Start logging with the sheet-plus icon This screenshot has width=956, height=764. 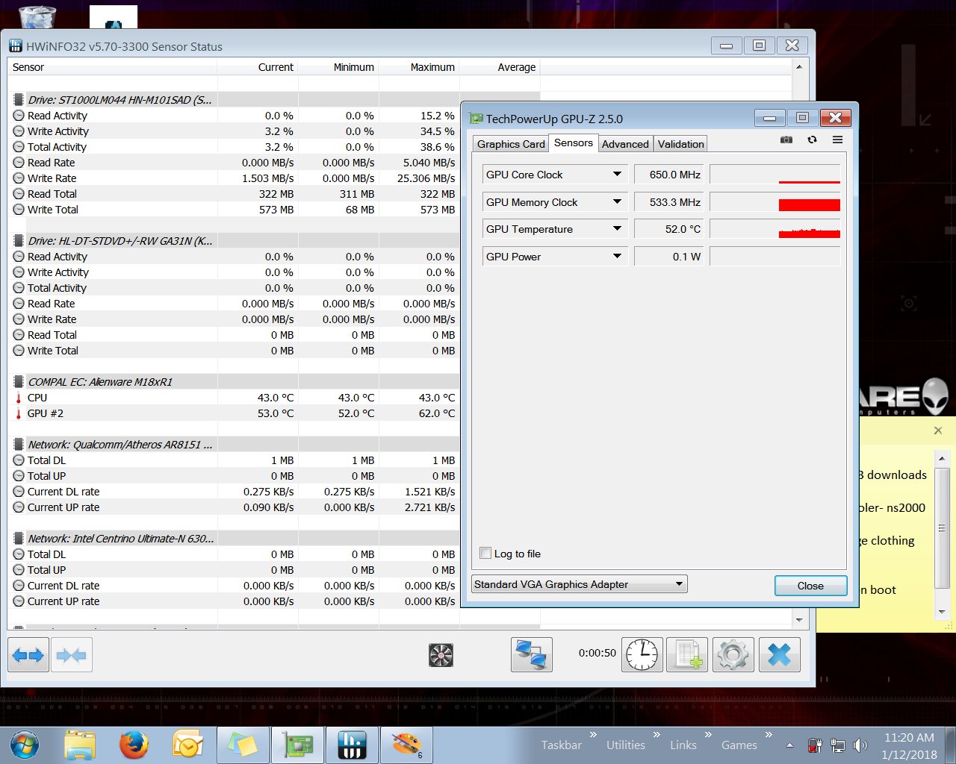pos(687,655)
